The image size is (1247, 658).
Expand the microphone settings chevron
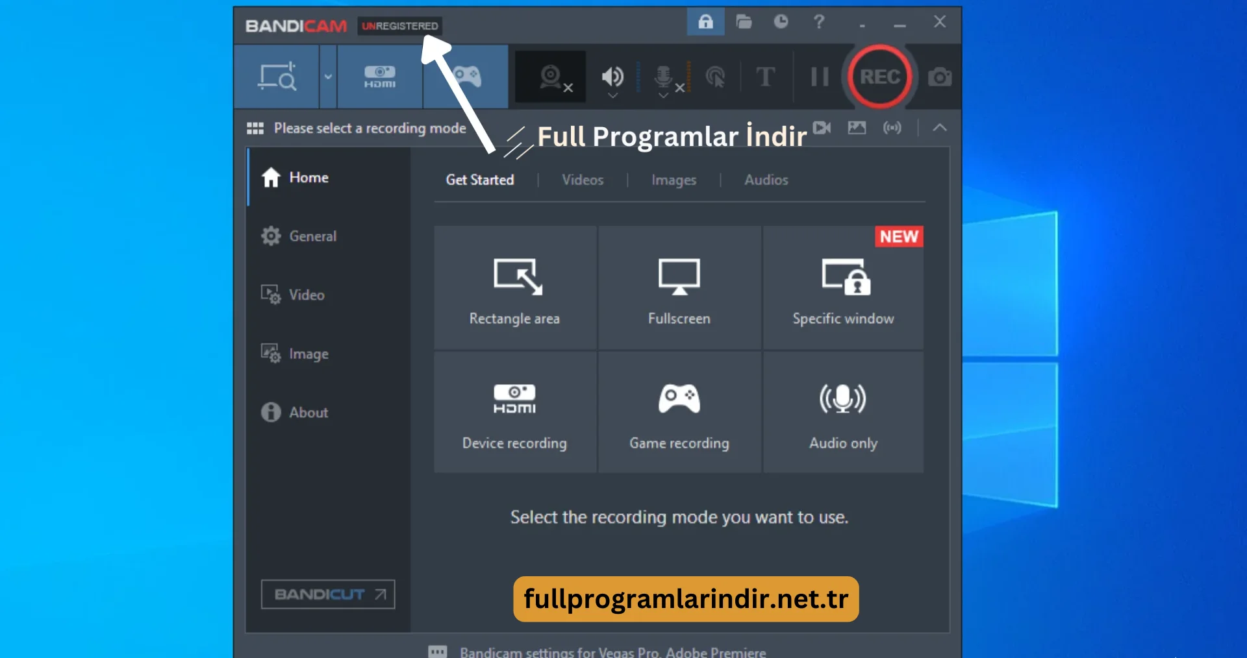coord(663,95)
